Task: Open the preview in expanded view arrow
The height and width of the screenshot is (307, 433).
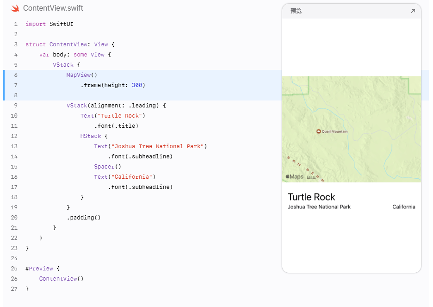Action: point(413,11)
